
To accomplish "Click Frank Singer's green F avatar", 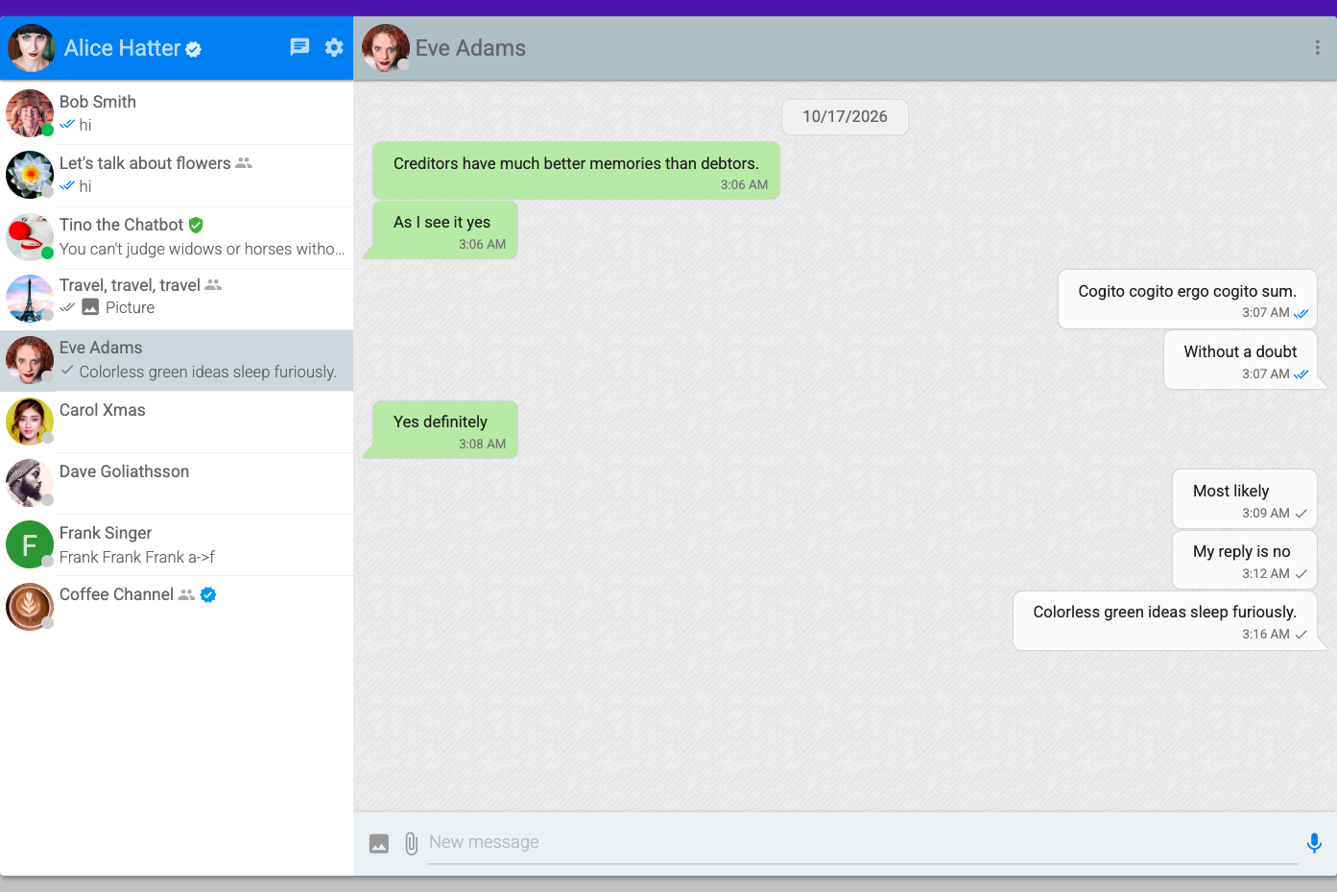I will click(30, 544).
